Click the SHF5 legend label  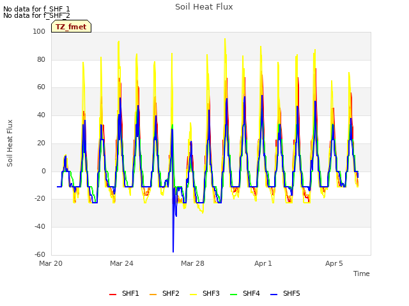click(291, 293)
